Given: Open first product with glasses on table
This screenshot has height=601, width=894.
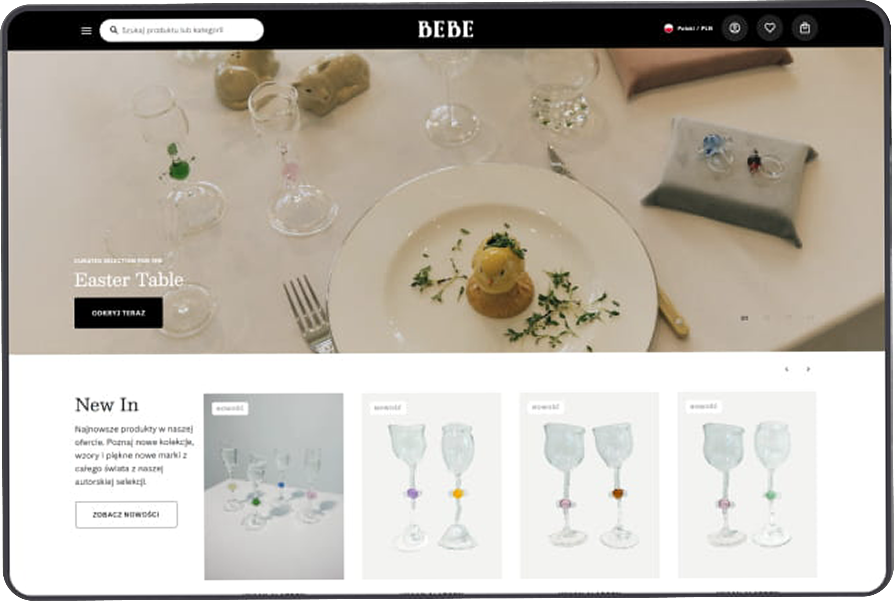Looking at the screenshot, I should 274,486.
